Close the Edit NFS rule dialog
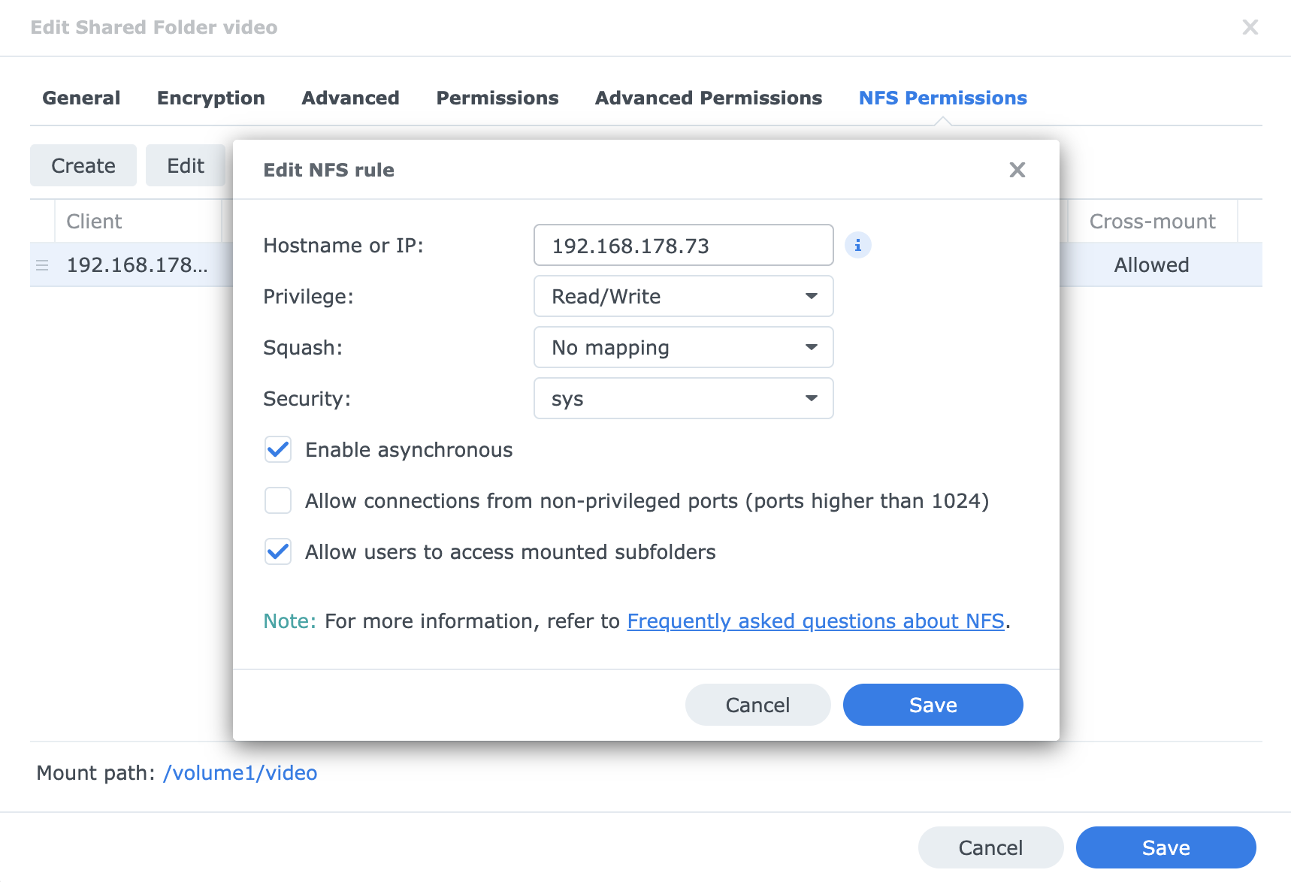 tap(1017, 170)
